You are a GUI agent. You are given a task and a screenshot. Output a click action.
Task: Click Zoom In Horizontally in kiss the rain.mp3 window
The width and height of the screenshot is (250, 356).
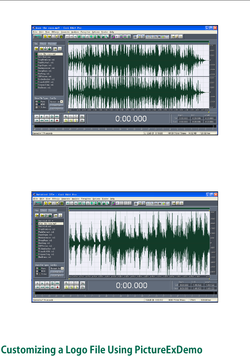point(66,116)
